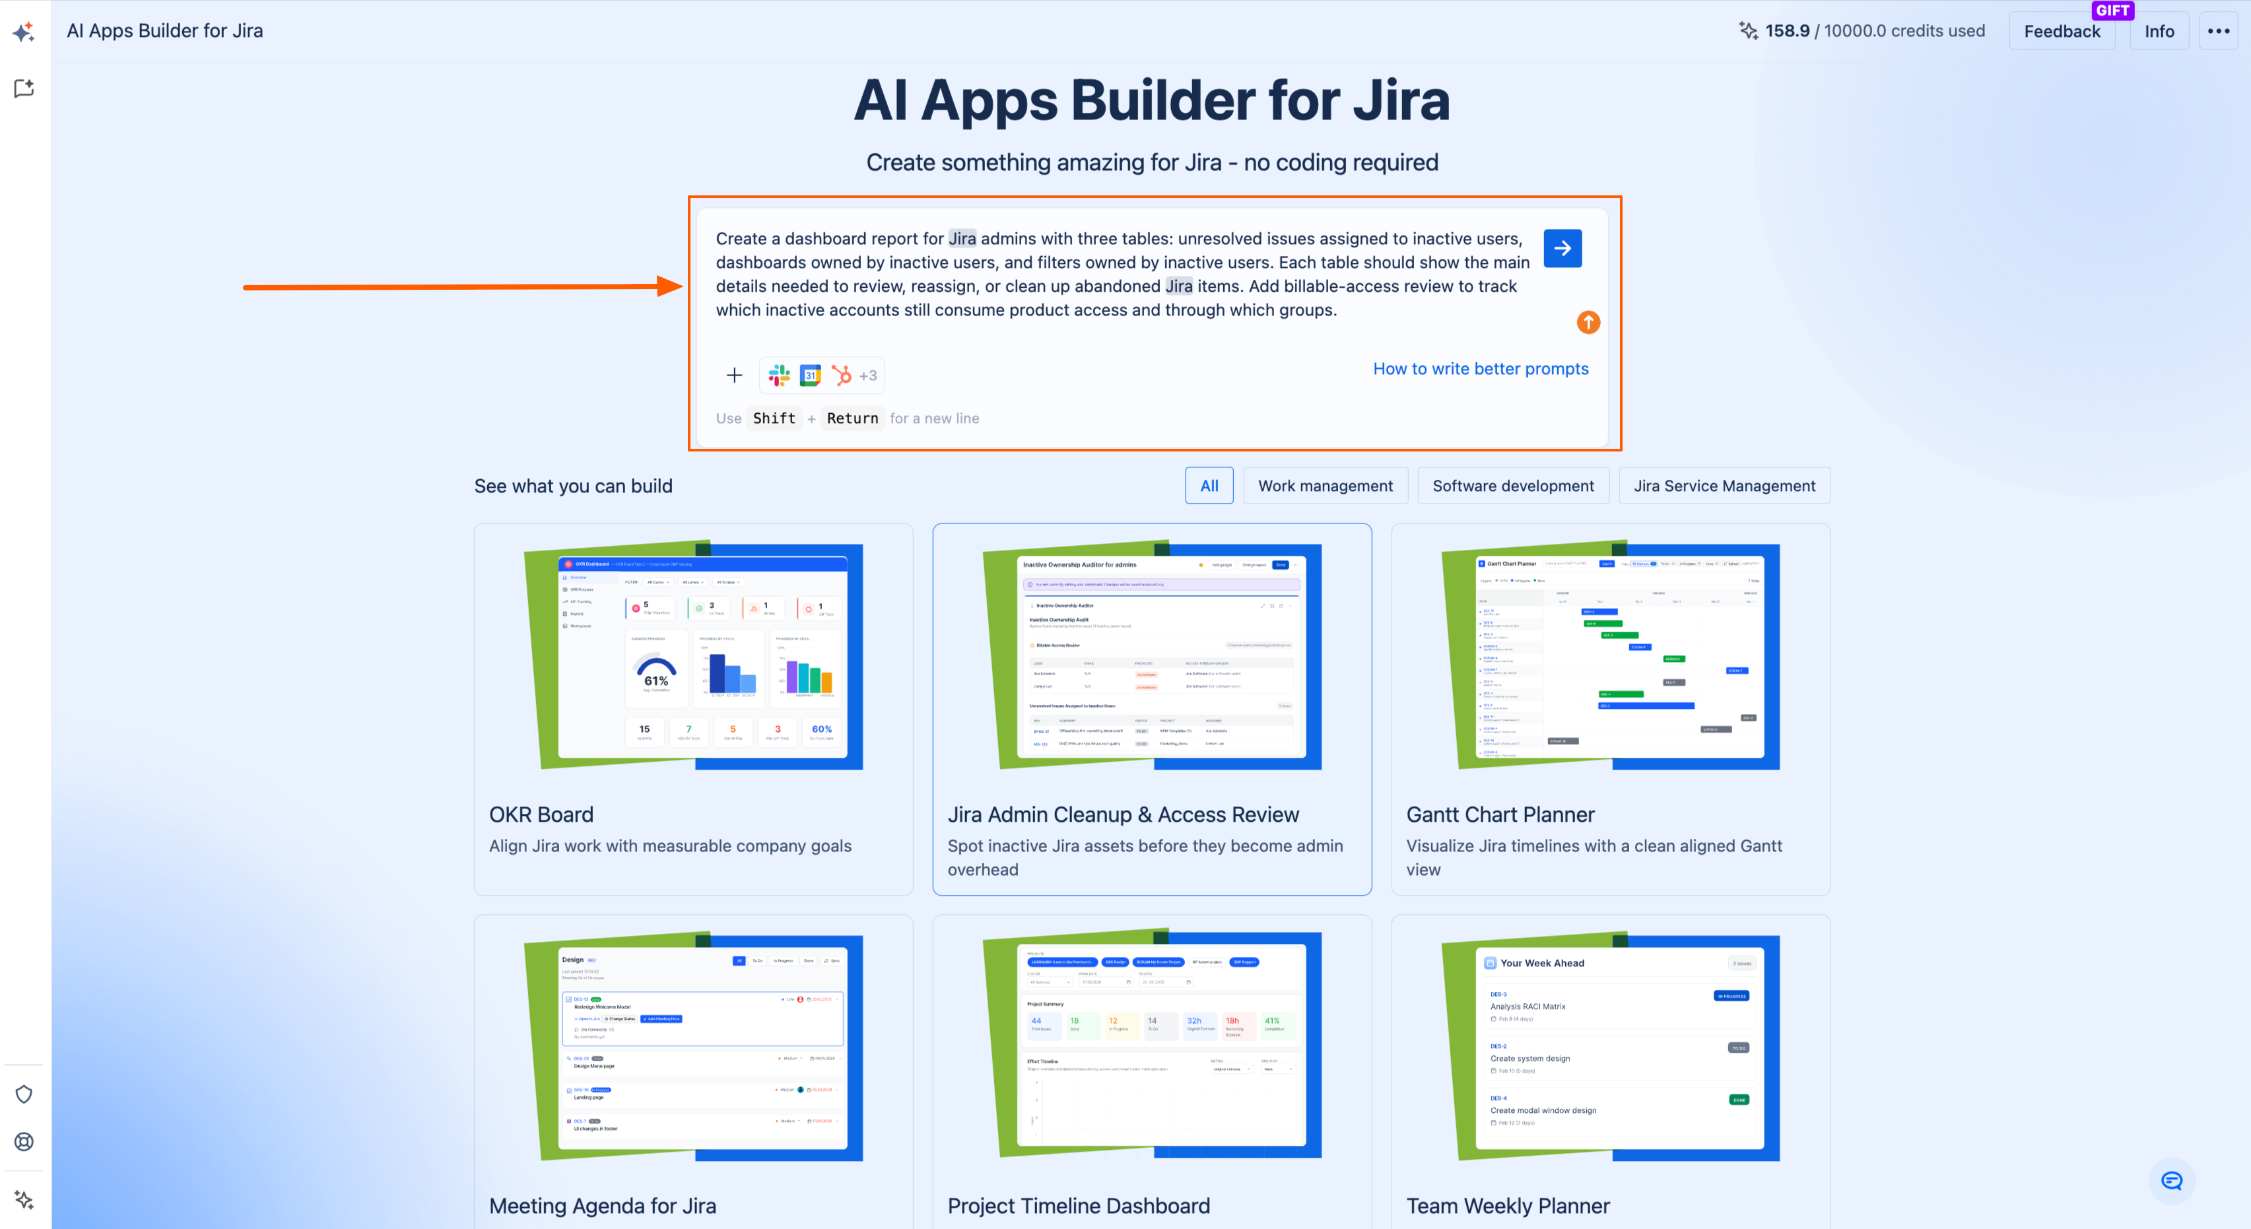Open the three-dots more options menu

coord(2219,32)
